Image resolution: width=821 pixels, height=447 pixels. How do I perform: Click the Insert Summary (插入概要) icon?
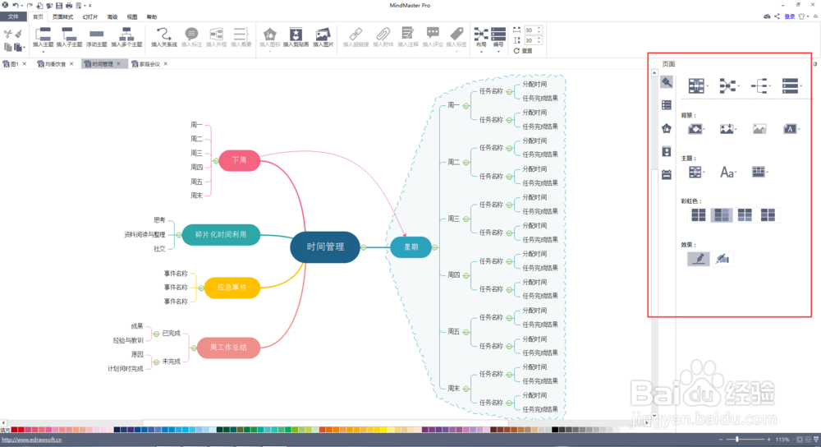(x=241, y=34)
